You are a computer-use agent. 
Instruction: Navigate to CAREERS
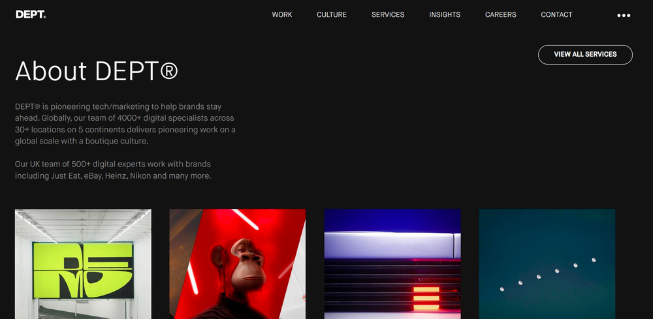[x=501, y=14]
